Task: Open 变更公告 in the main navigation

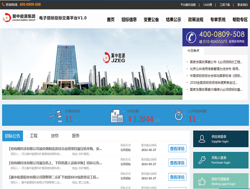Action: [x=151, y=20]
